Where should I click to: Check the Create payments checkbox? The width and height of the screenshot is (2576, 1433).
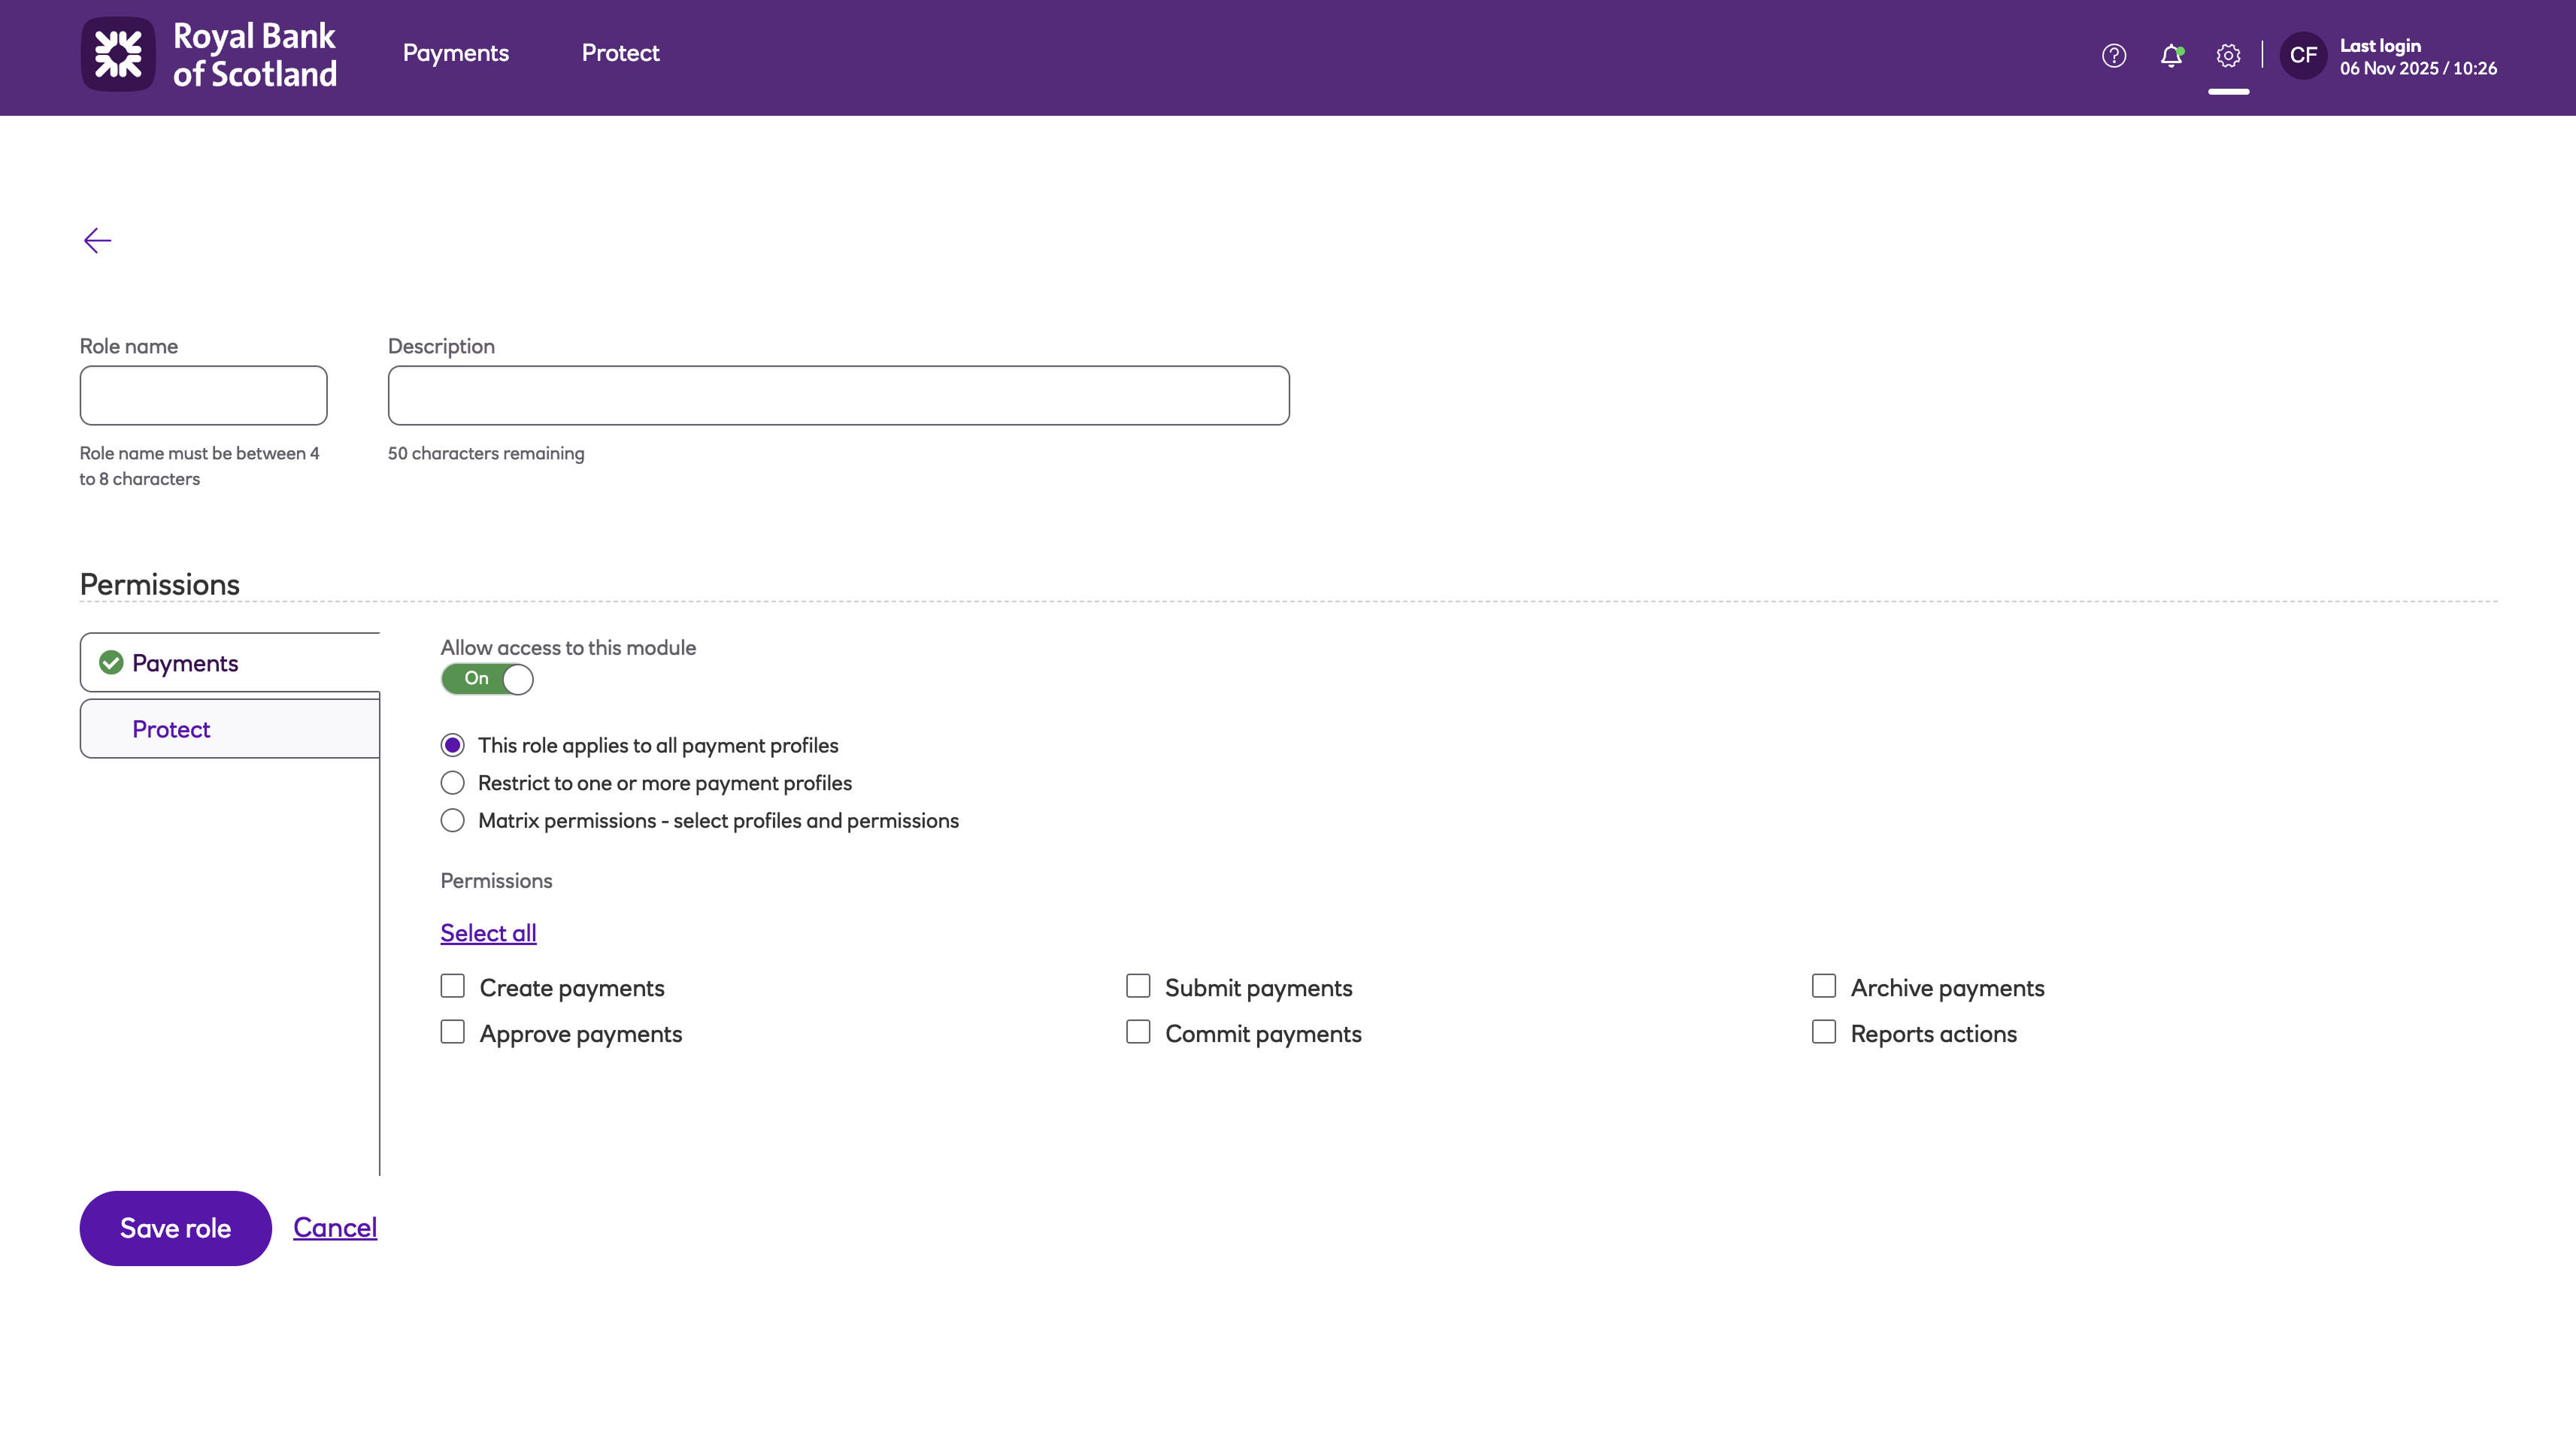click(453, 987)
